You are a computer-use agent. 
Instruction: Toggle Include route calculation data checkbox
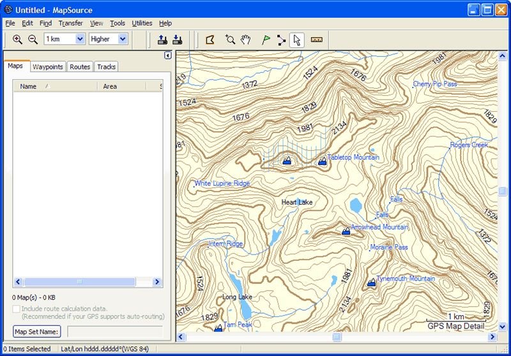(16, 309)
